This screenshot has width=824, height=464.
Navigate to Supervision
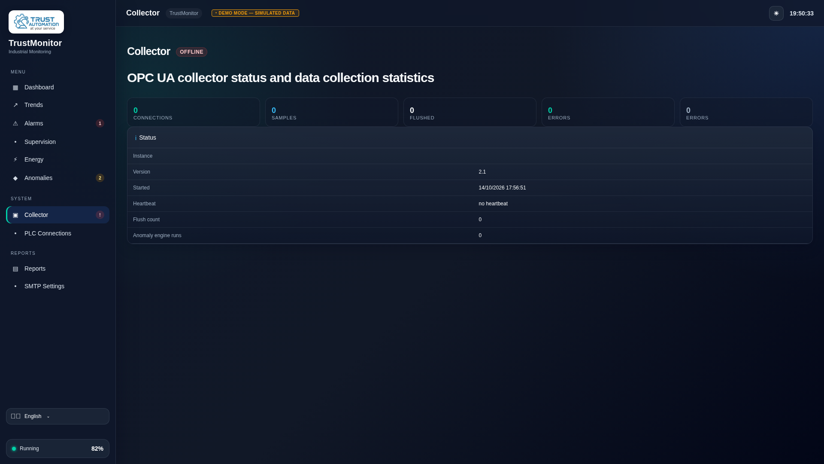tap(58, 142)
